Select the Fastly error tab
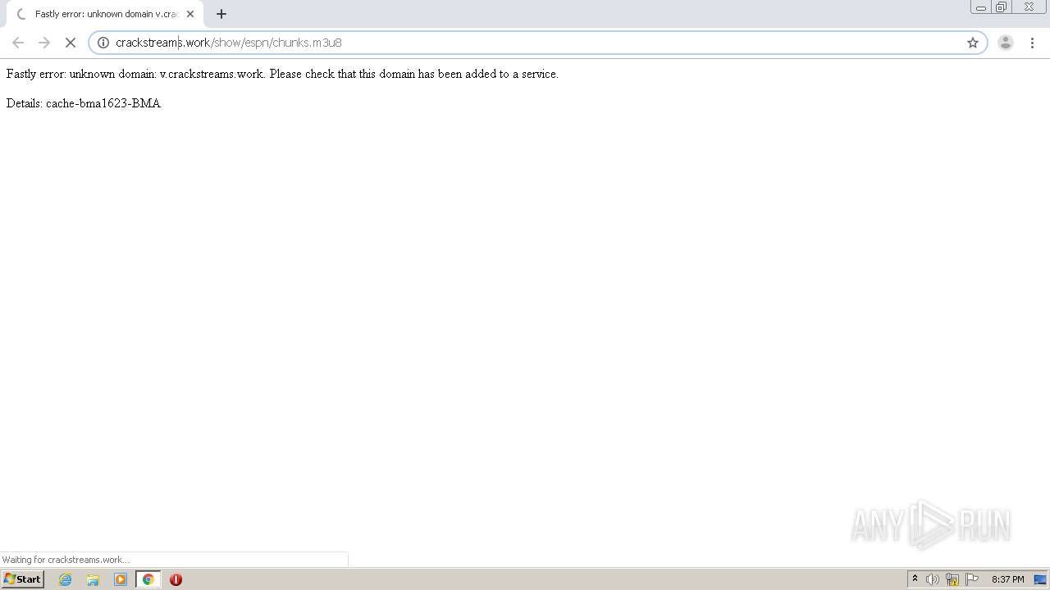 [x=104, y=14]
